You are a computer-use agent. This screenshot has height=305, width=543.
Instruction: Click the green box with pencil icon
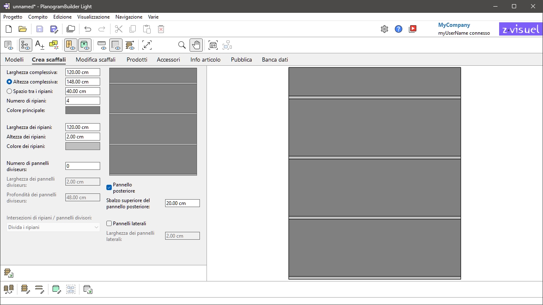[x=57, y=289]
